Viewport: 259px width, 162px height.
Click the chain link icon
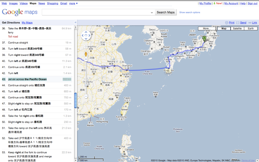coord(250,23)
